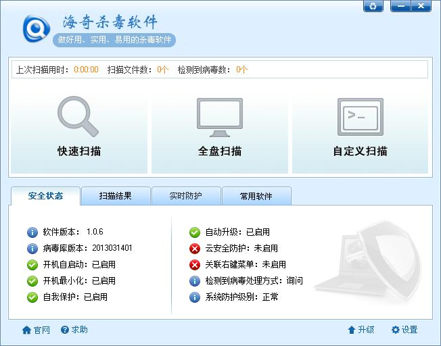The height and width of the screenshot is (346, 441).
Task: Open 求助 help via question mark icon
Action: 65,330
